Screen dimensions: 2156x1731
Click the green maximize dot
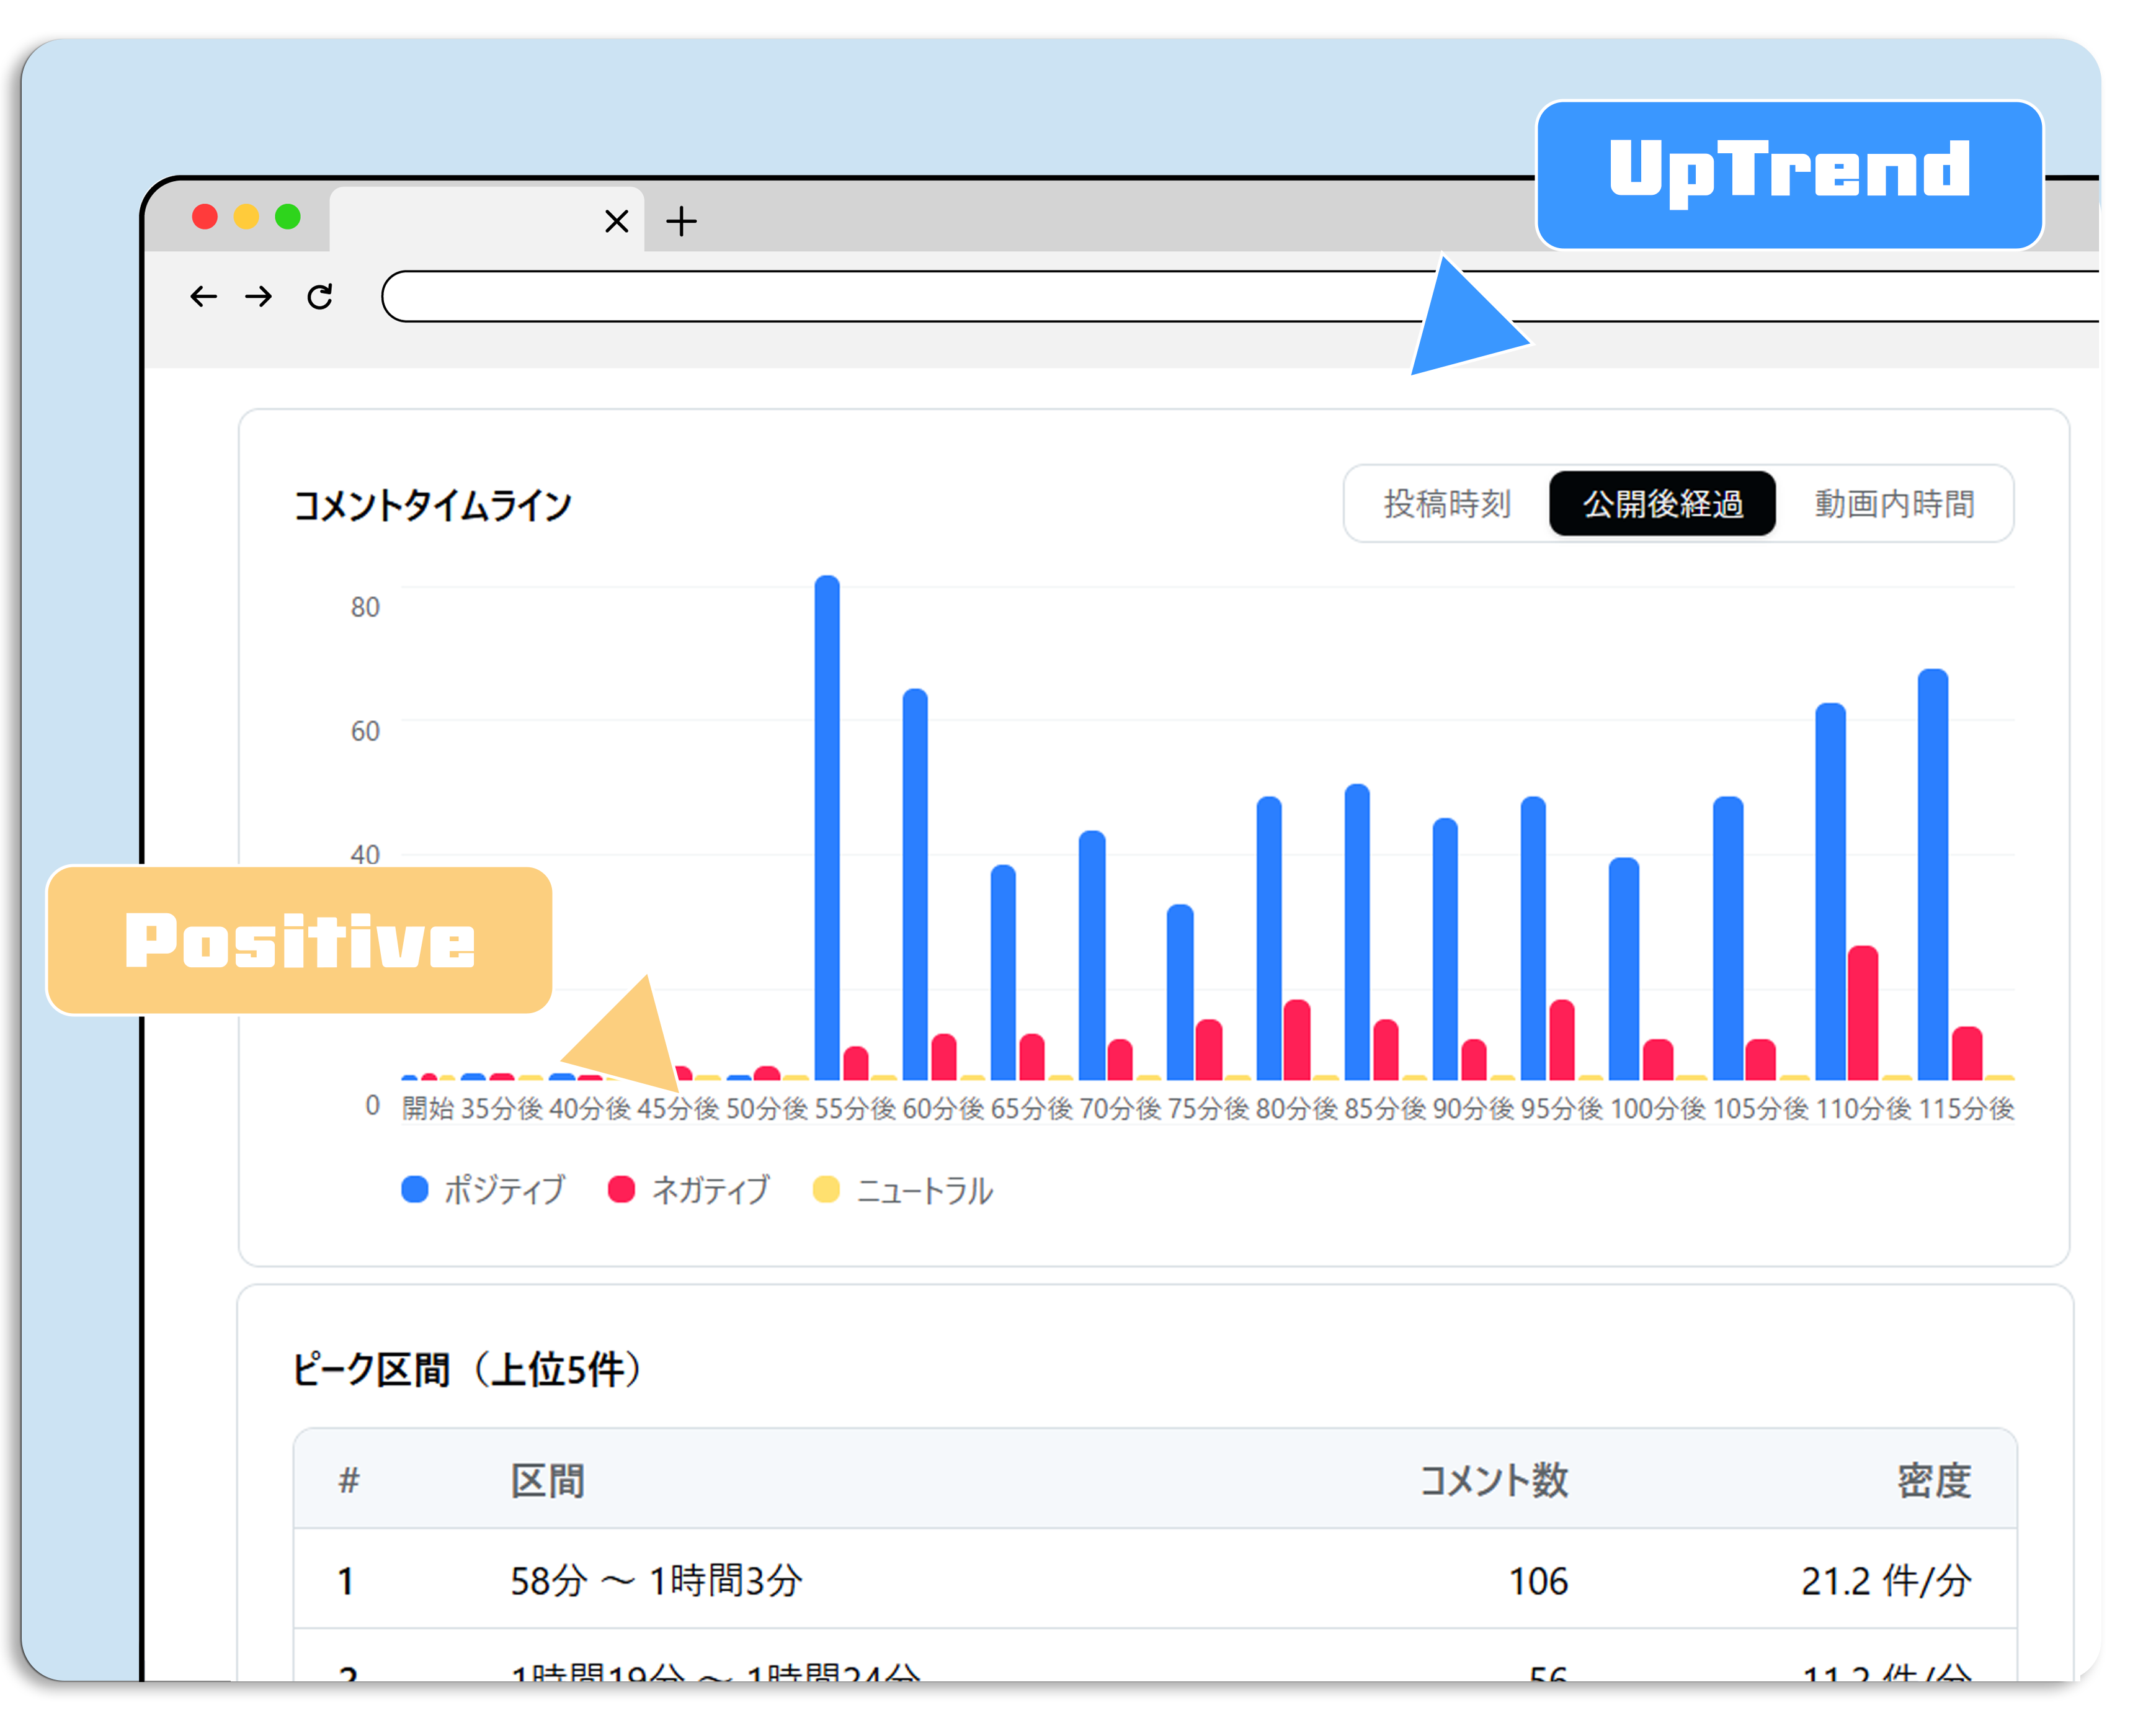[288, 217]
